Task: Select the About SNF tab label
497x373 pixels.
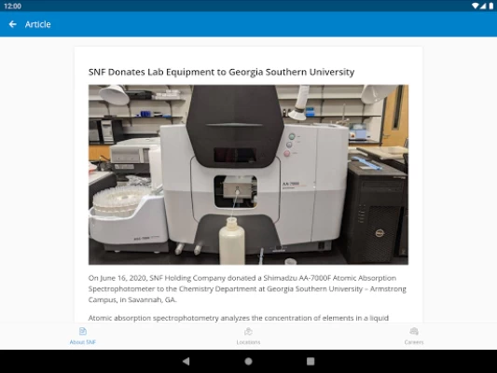Action: click(x=83, y=342)
